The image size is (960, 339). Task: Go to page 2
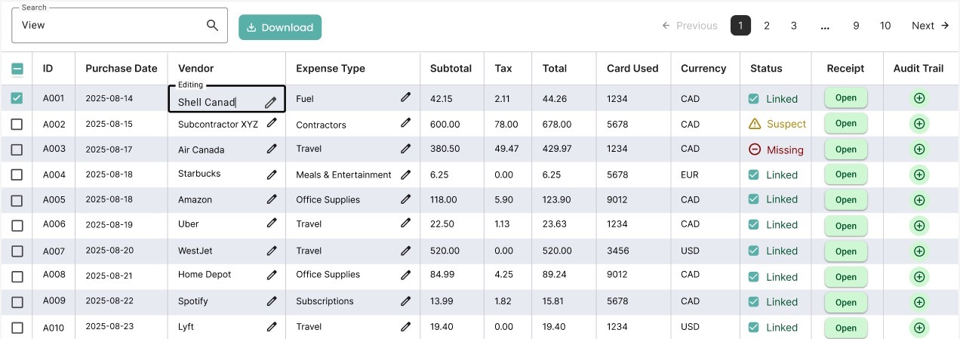pyautogui.click(x=767, y=26)
